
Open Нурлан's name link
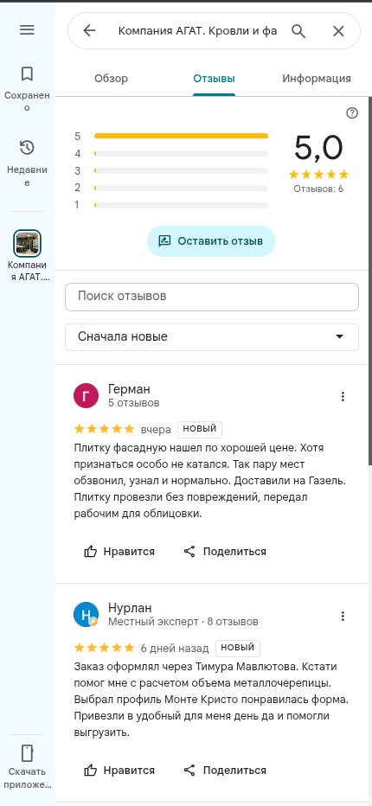[130, 608]
